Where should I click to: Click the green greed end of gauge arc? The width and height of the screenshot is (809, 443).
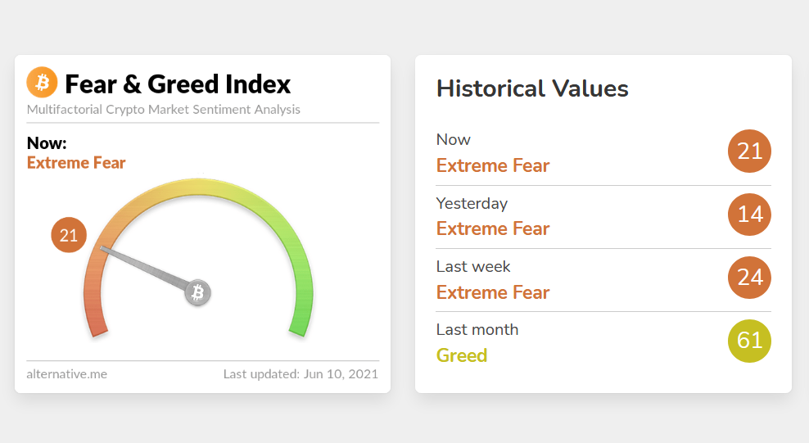[x=302, y=315]
